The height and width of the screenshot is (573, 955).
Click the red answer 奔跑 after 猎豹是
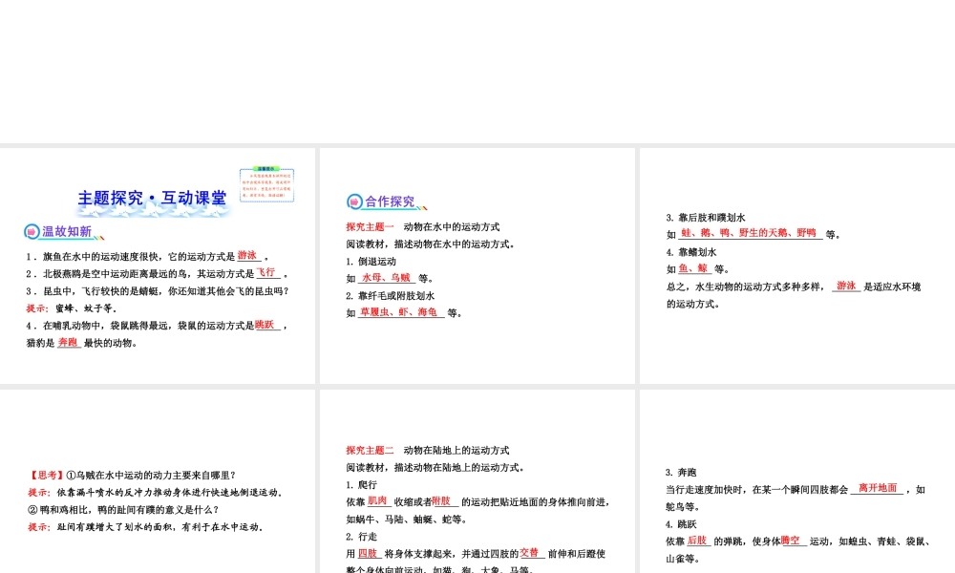[68, 342]
